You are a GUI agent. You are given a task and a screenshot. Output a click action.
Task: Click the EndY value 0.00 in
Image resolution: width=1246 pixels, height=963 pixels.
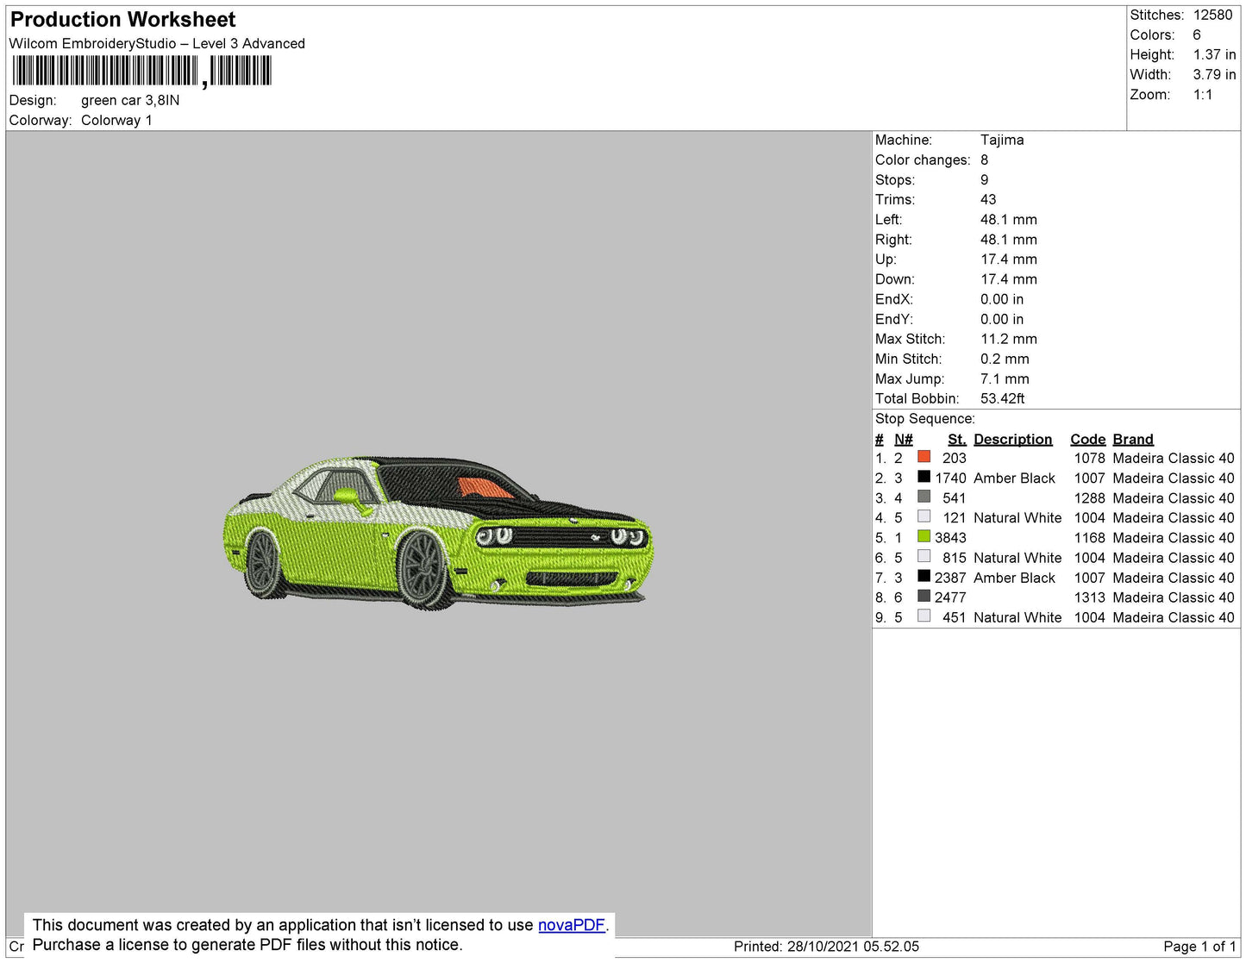coord(1002,319)
